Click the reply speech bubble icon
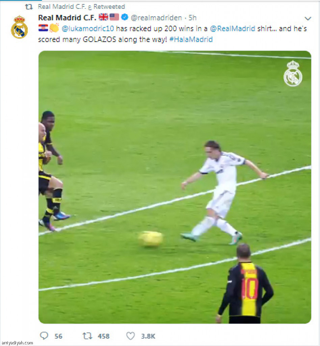320x346 pixels. point(44,336)
